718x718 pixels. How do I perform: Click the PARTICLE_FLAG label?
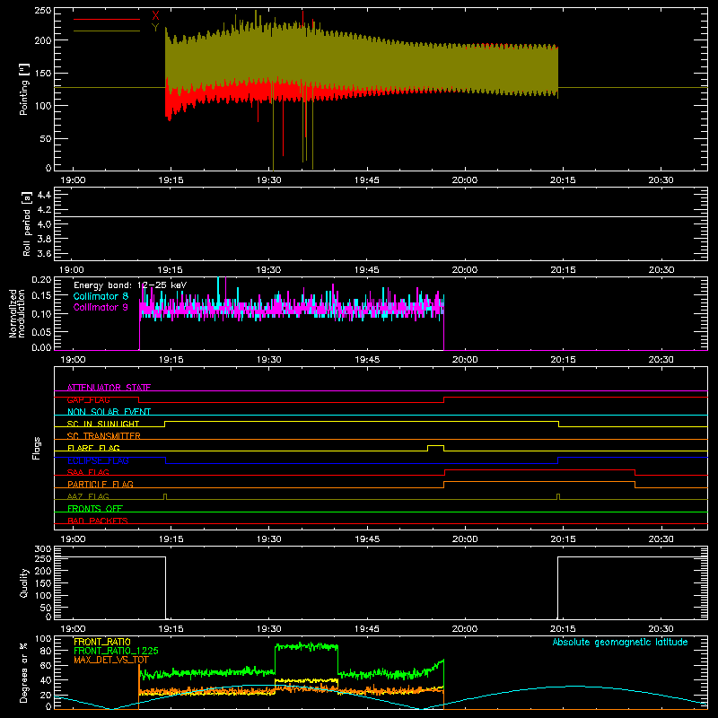point(101,484)
